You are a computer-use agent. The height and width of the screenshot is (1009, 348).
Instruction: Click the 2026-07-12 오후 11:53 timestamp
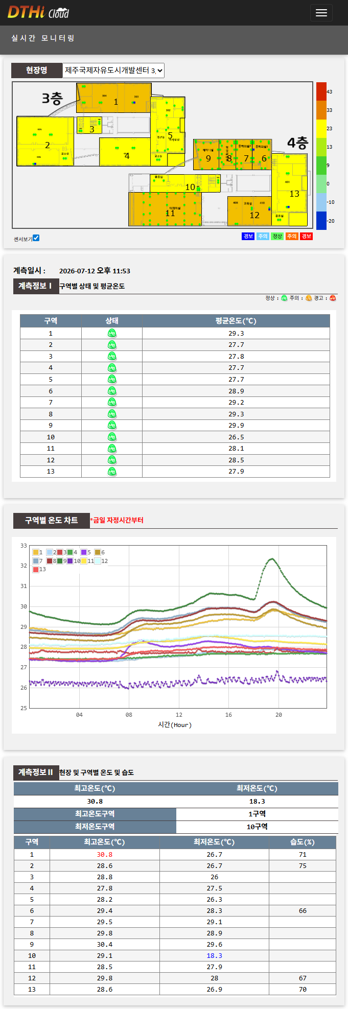pos(95,271)
